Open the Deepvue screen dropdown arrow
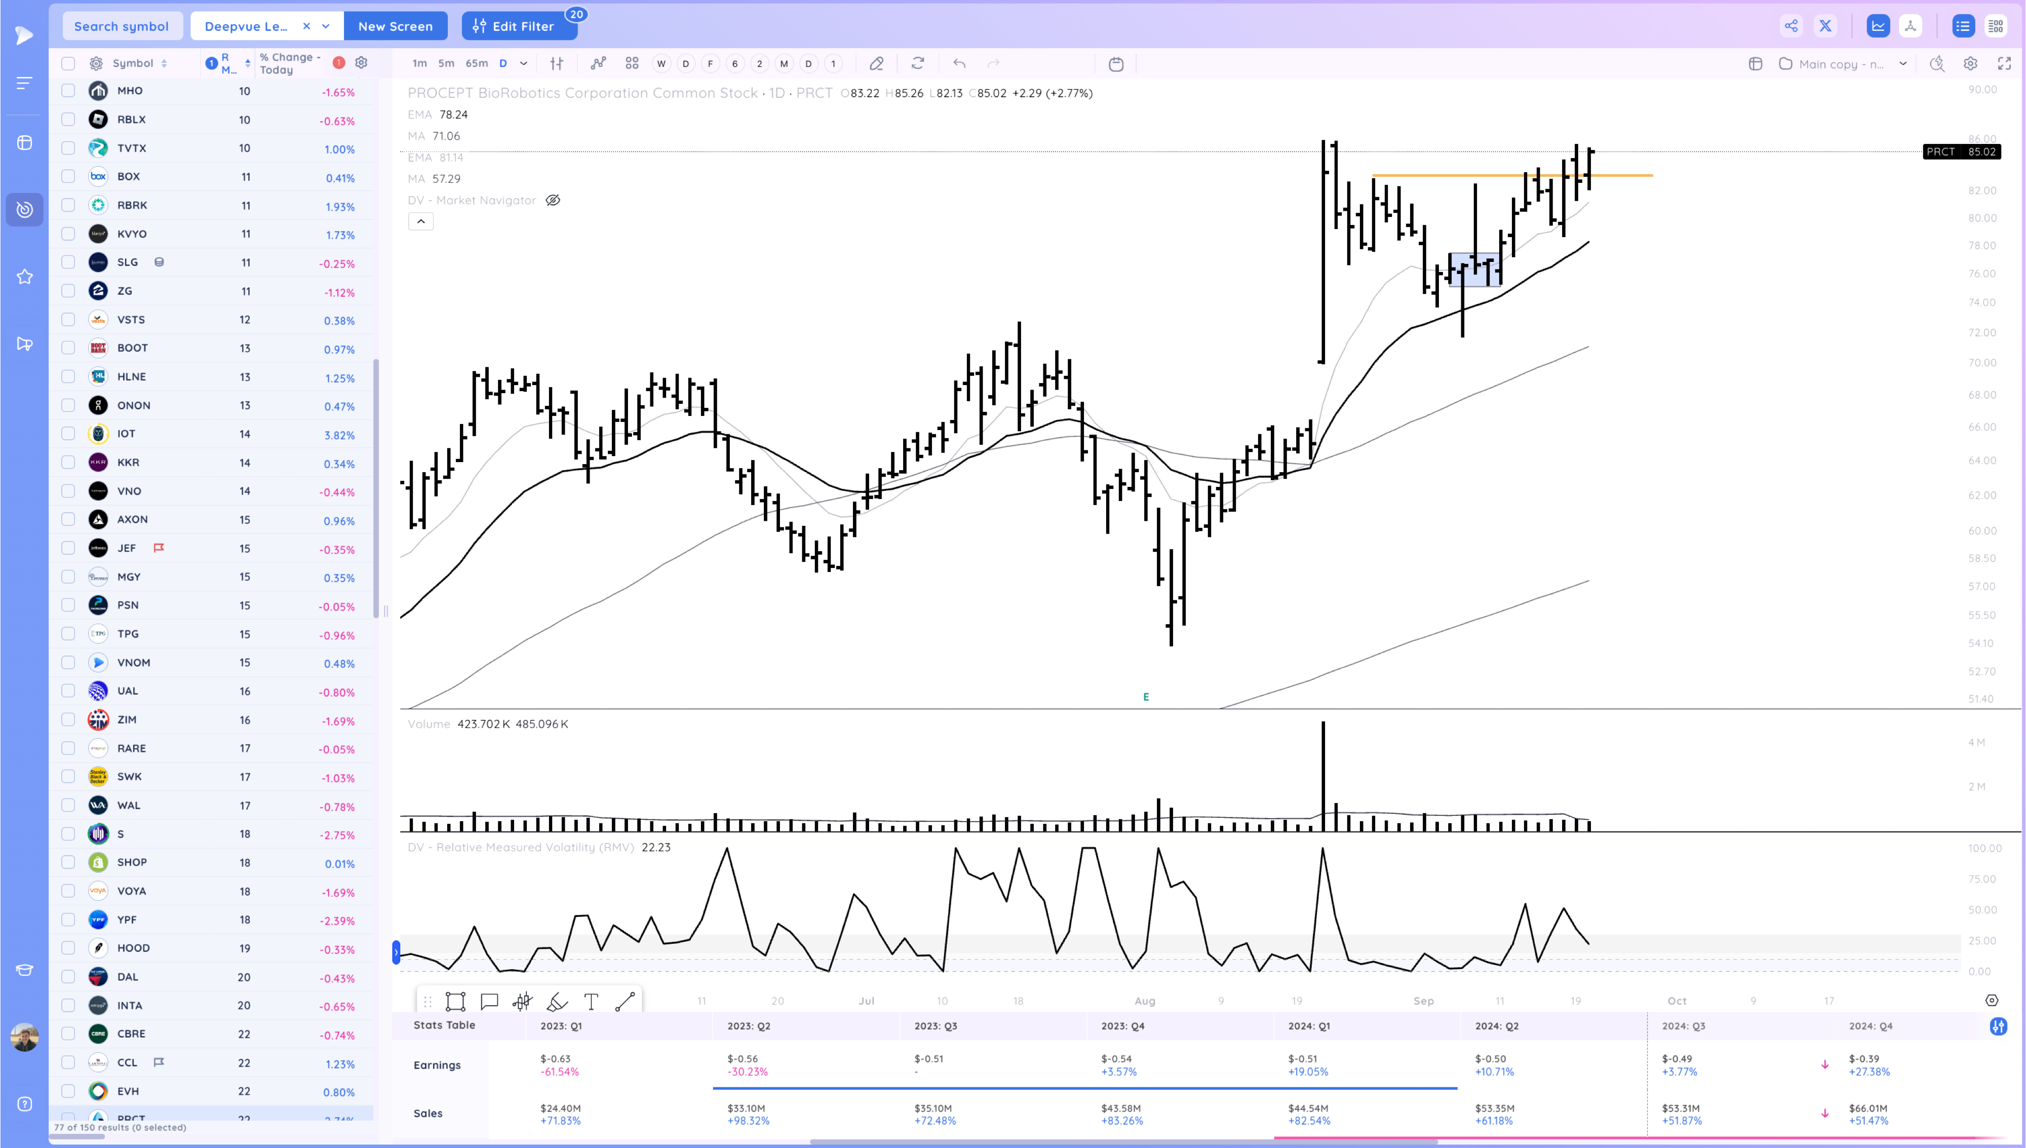This screenshot has height=1148, width=2026. [x=326, y=26]
